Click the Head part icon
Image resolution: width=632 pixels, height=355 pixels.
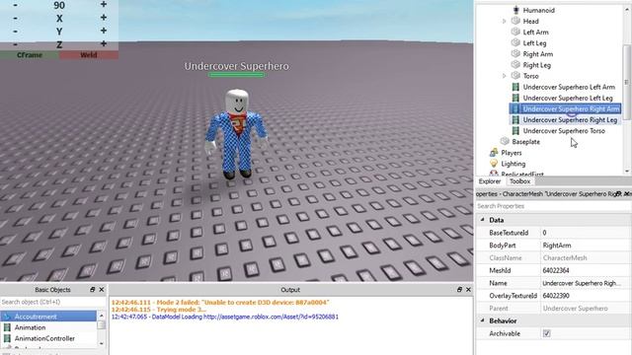pos(515,21)
